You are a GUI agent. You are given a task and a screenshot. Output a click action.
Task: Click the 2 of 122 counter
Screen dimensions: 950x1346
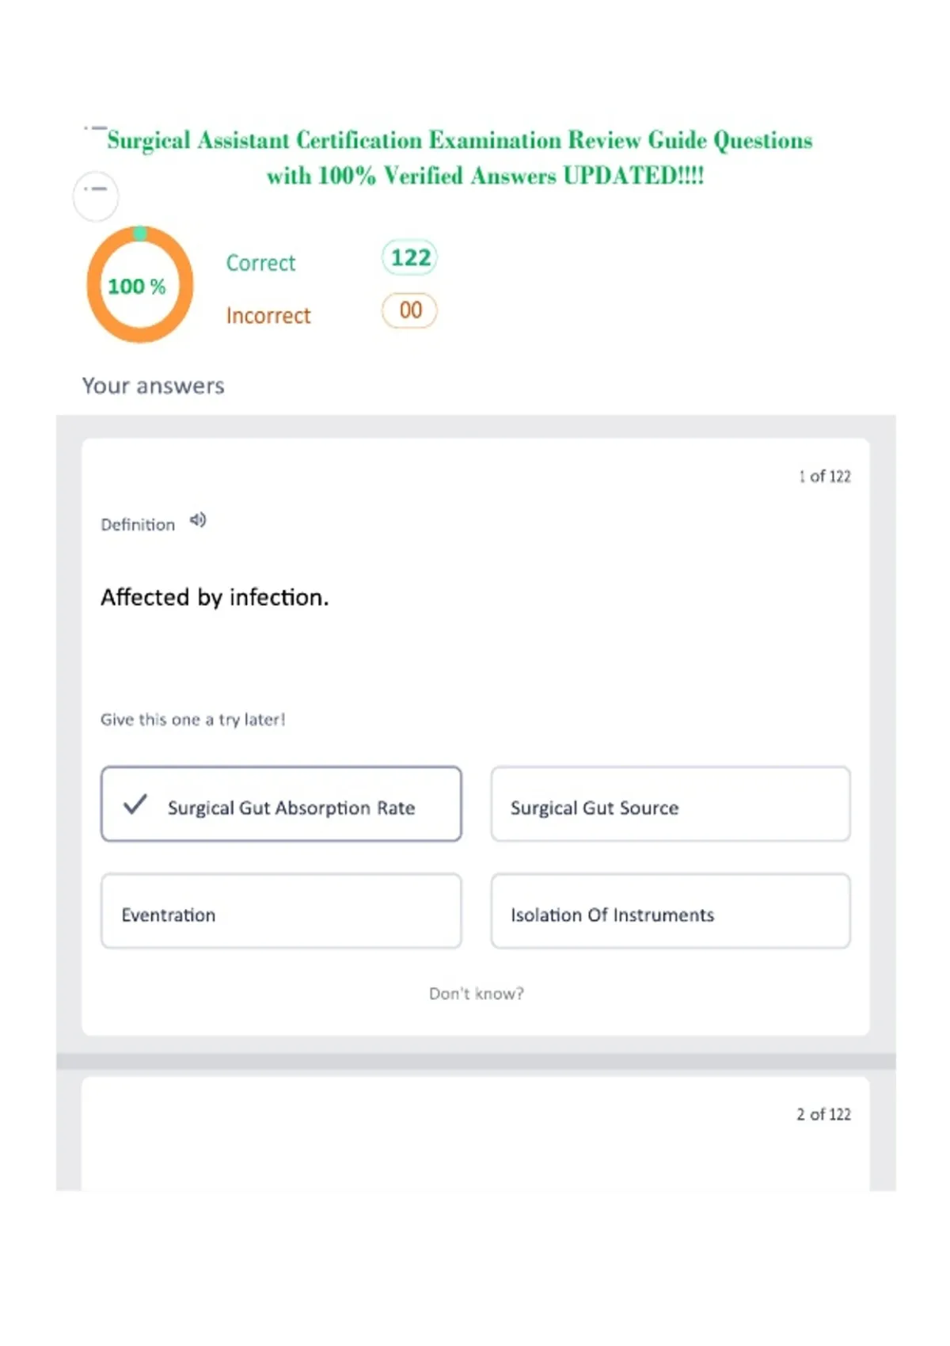click(x=823, y=1114)
